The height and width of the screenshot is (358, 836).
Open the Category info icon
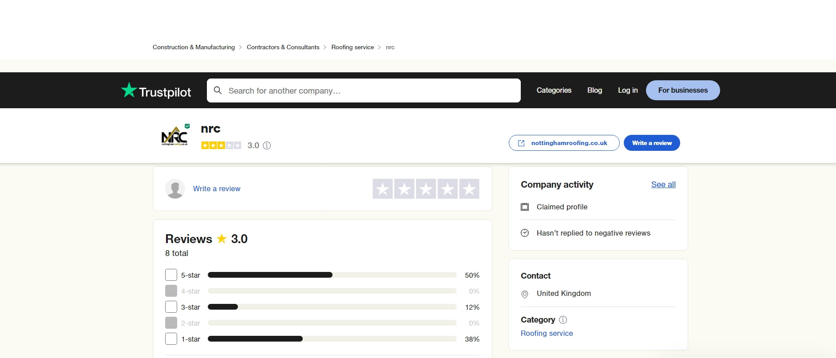point(563,320)
